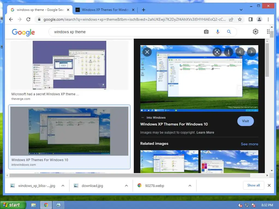Click the preview panel vertical scrollbar
The image size is (279, 209).
(x=267, y=60)
